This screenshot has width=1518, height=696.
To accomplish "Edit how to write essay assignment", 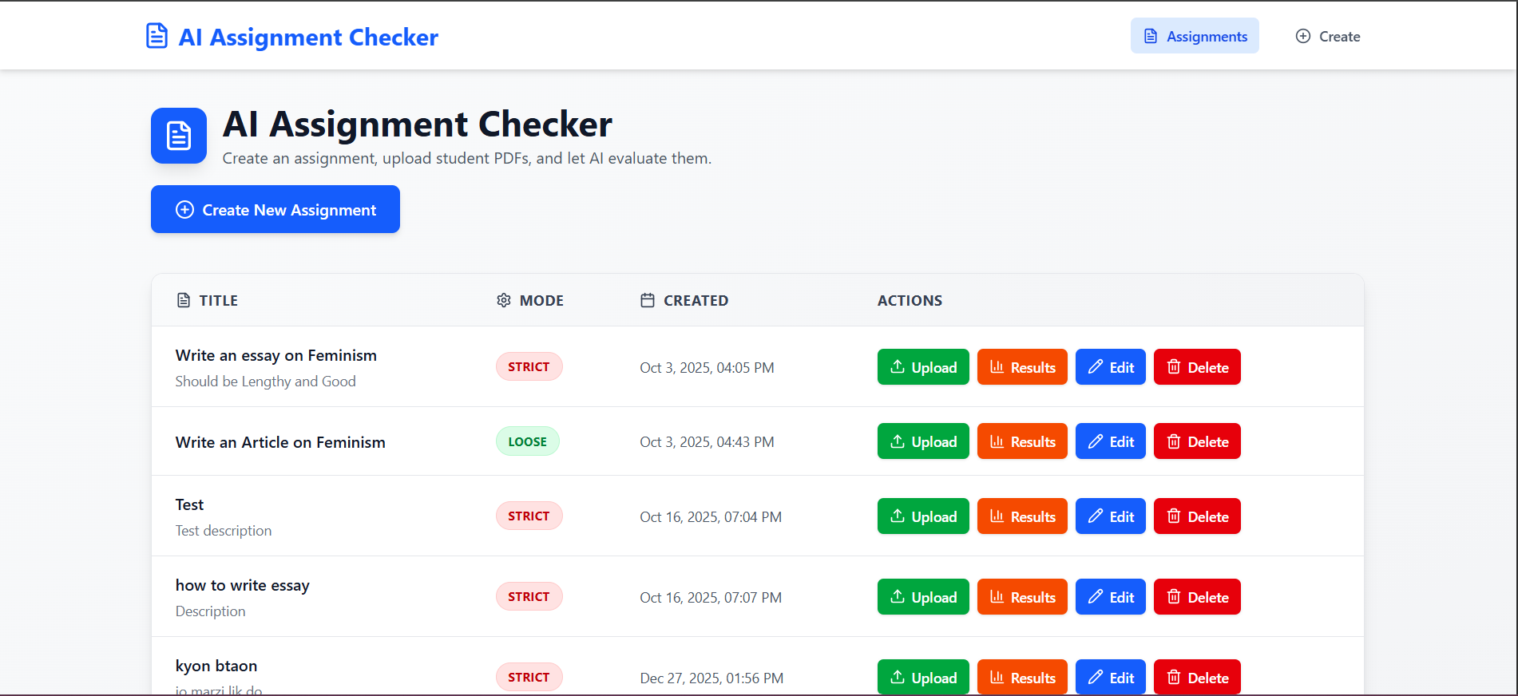I will (x=1111, y=597).
